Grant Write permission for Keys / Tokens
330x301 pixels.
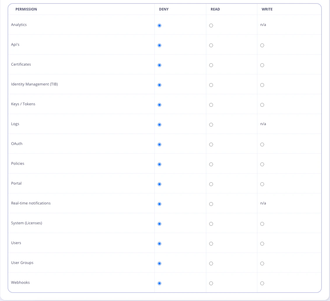point(262,105)
